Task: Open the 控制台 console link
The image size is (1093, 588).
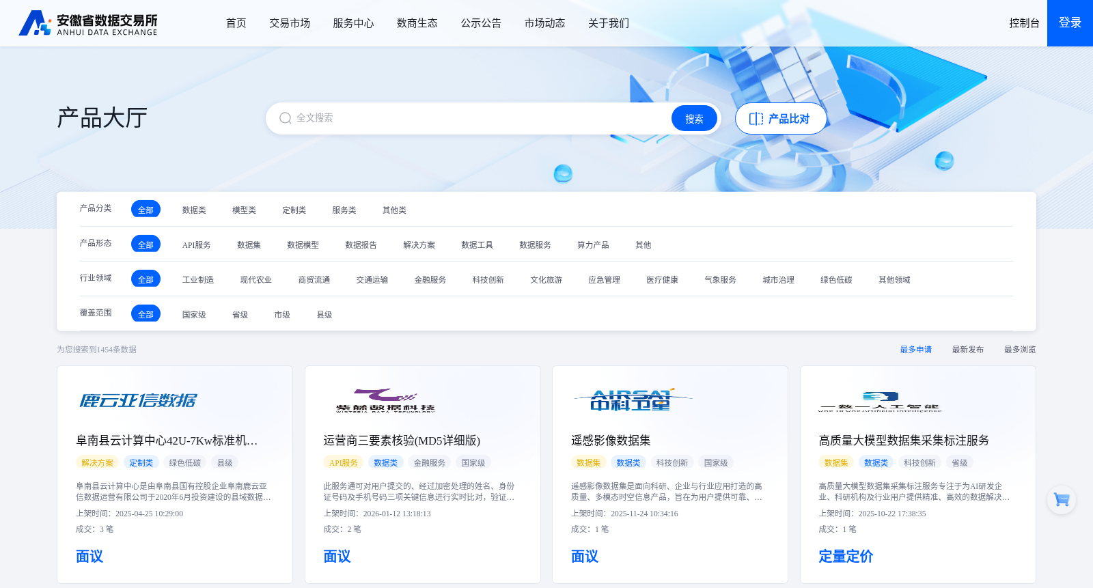Action: (x=1024, y=23)
